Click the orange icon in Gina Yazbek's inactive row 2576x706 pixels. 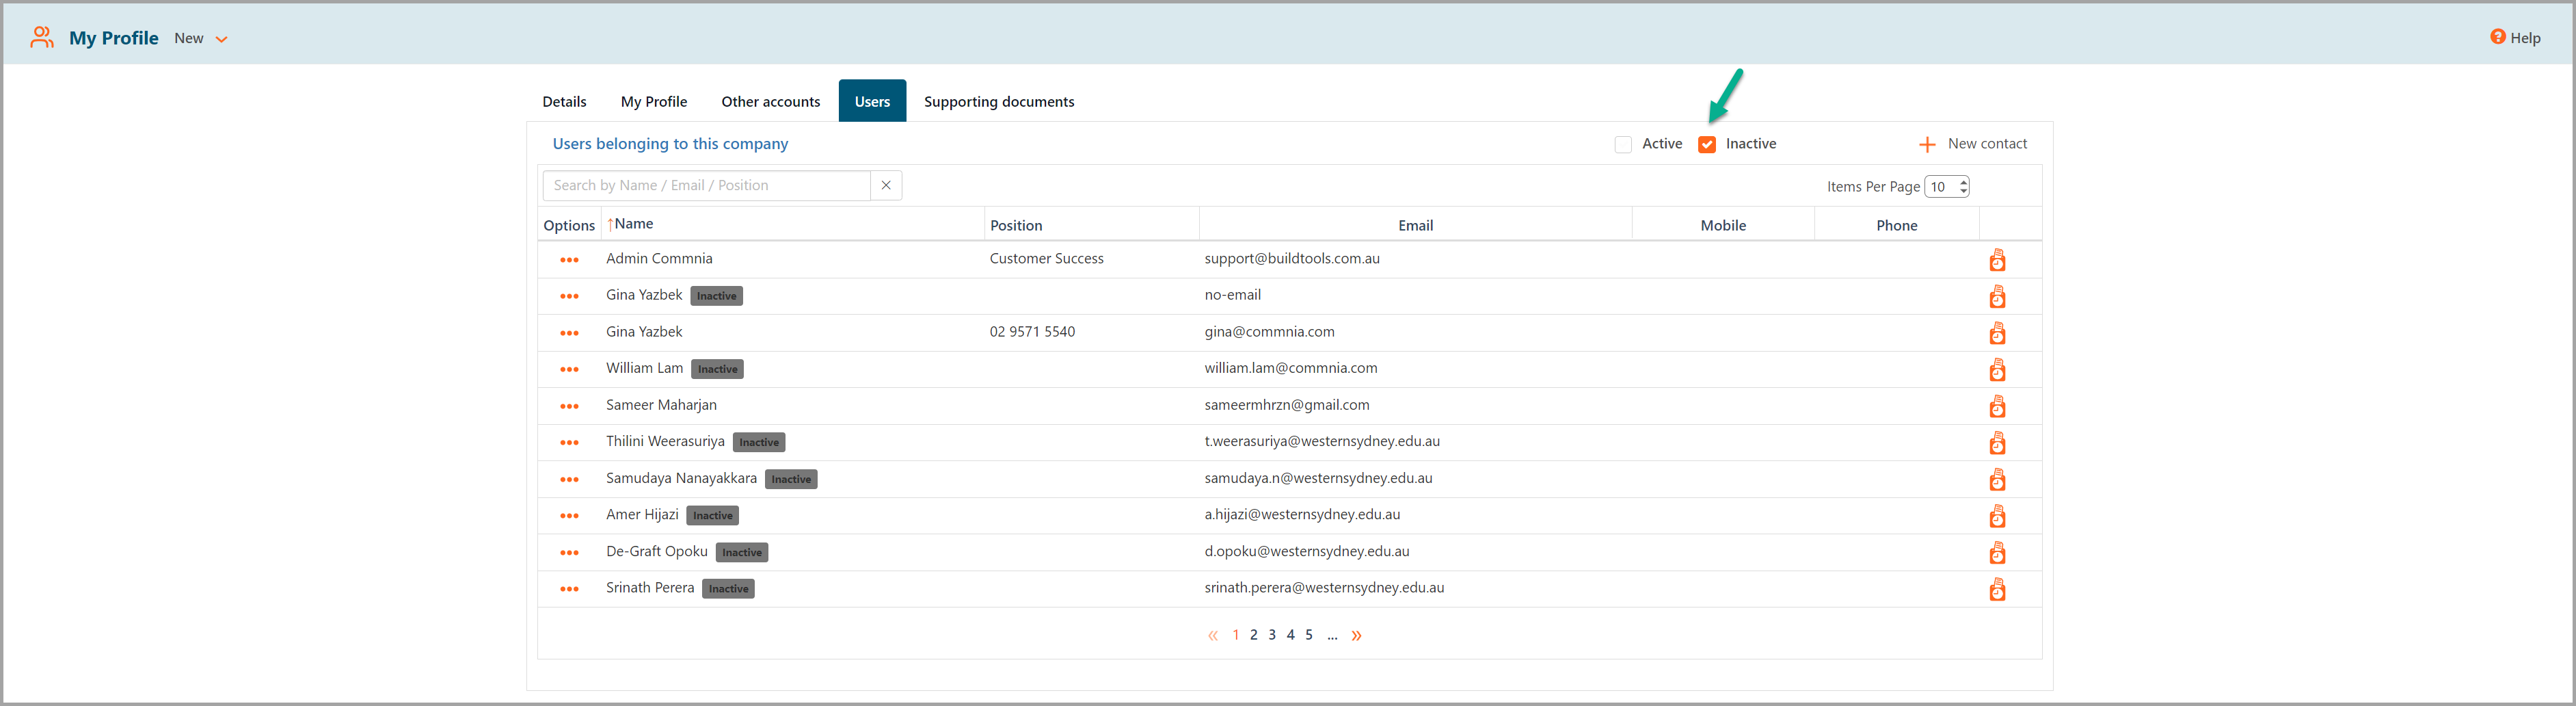[1996, 297]
